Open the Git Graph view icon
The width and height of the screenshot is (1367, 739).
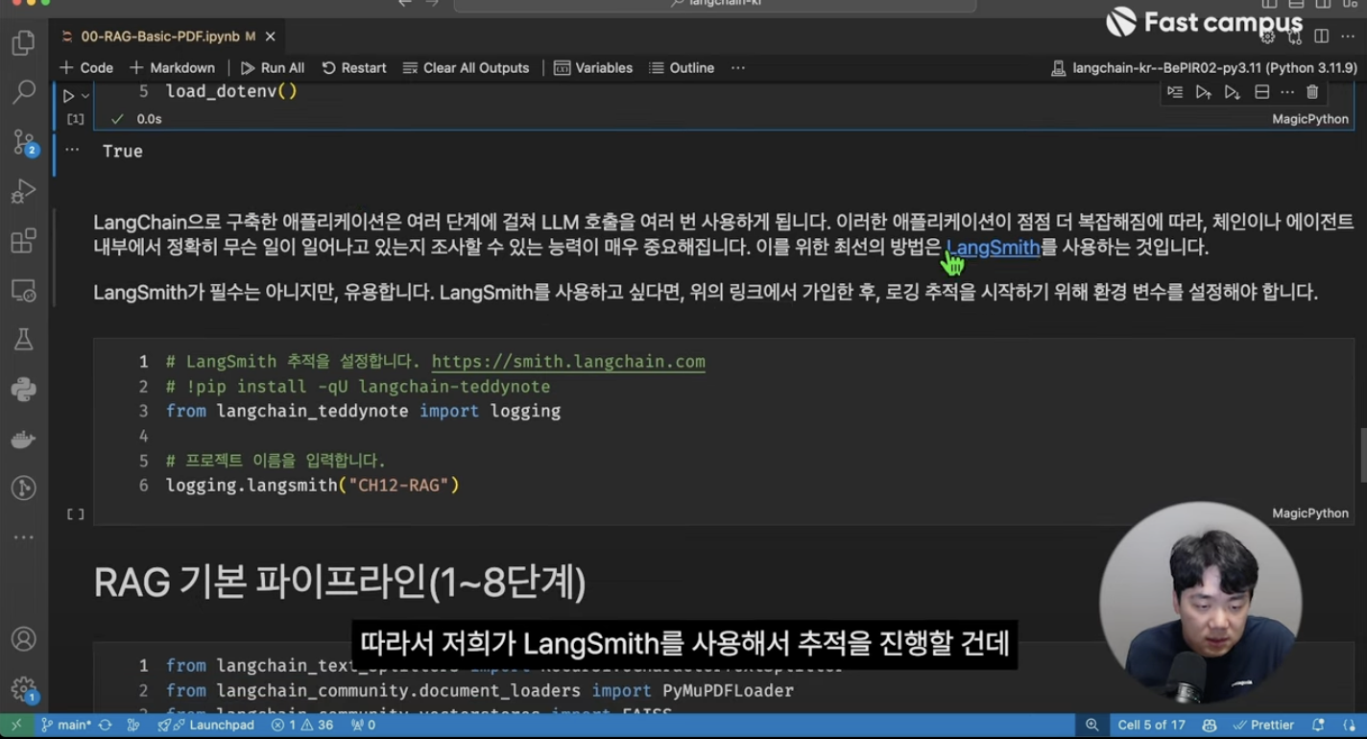(x=23, y=488)
